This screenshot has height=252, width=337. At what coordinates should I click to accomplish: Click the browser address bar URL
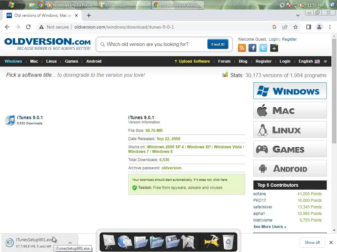(x=124, y=27)
